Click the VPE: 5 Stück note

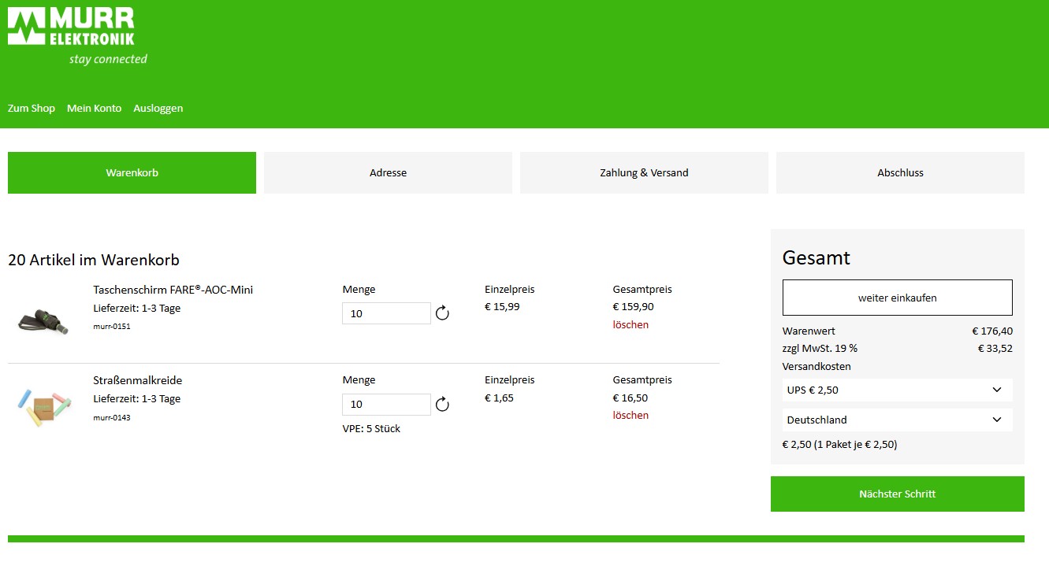pyautogui.click(x=371, y=429)
